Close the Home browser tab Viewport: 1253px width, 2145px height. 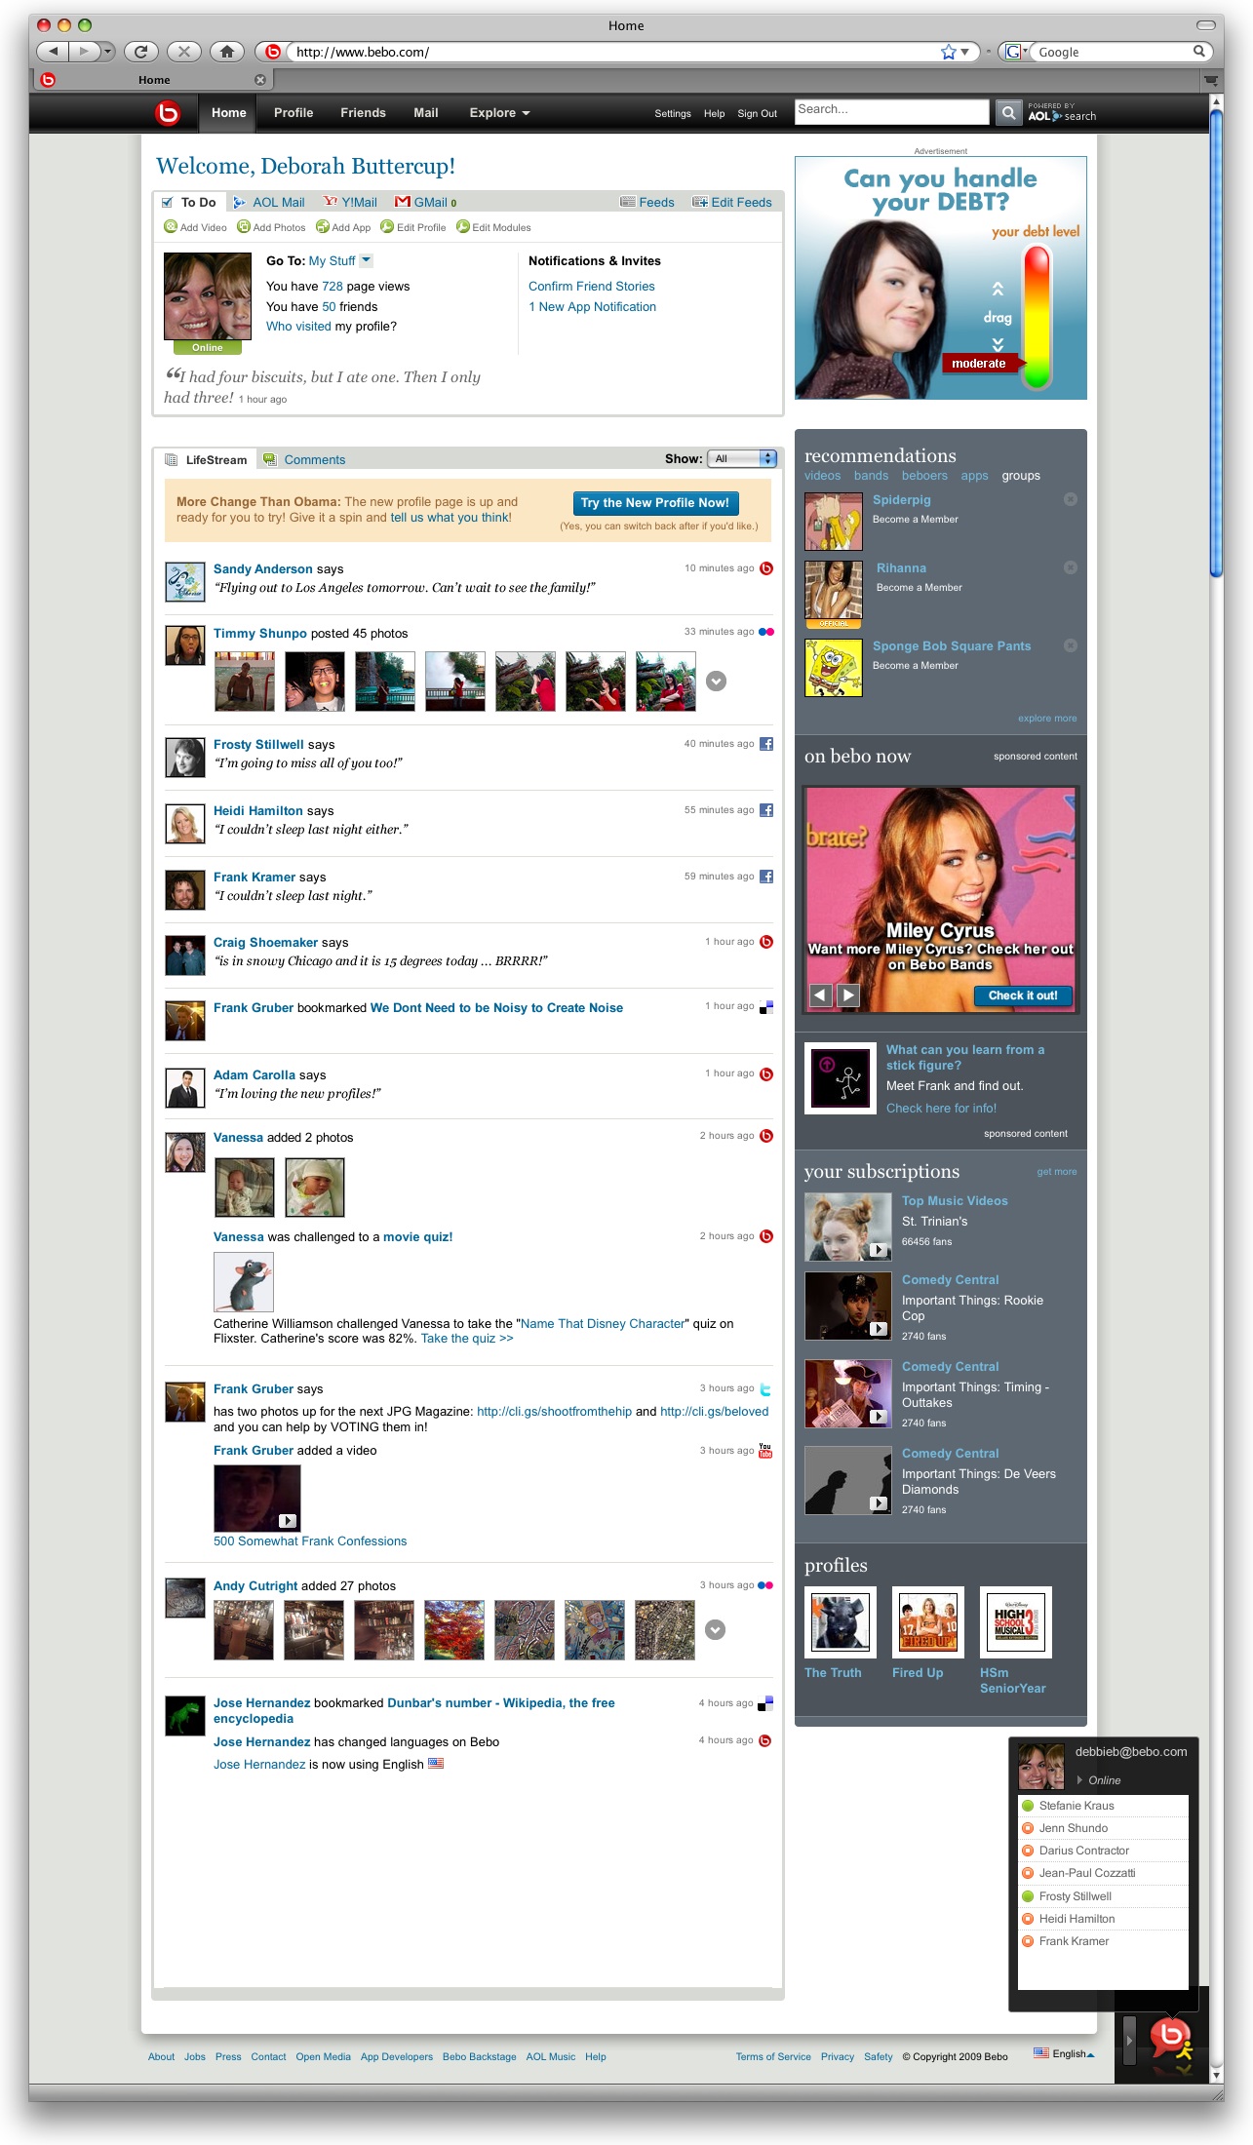(x=260, y=80)
